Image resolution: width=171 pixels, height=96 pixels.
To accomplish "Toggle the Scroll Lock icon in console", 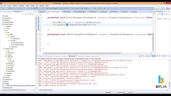I will tap(149, 56).
